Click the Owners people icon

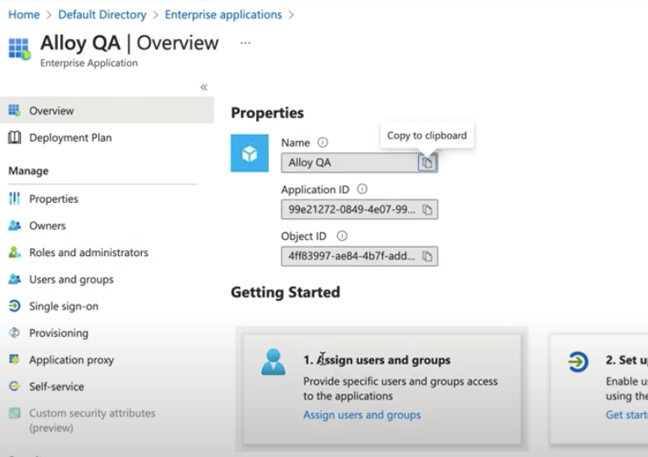[x=14, y=226]
